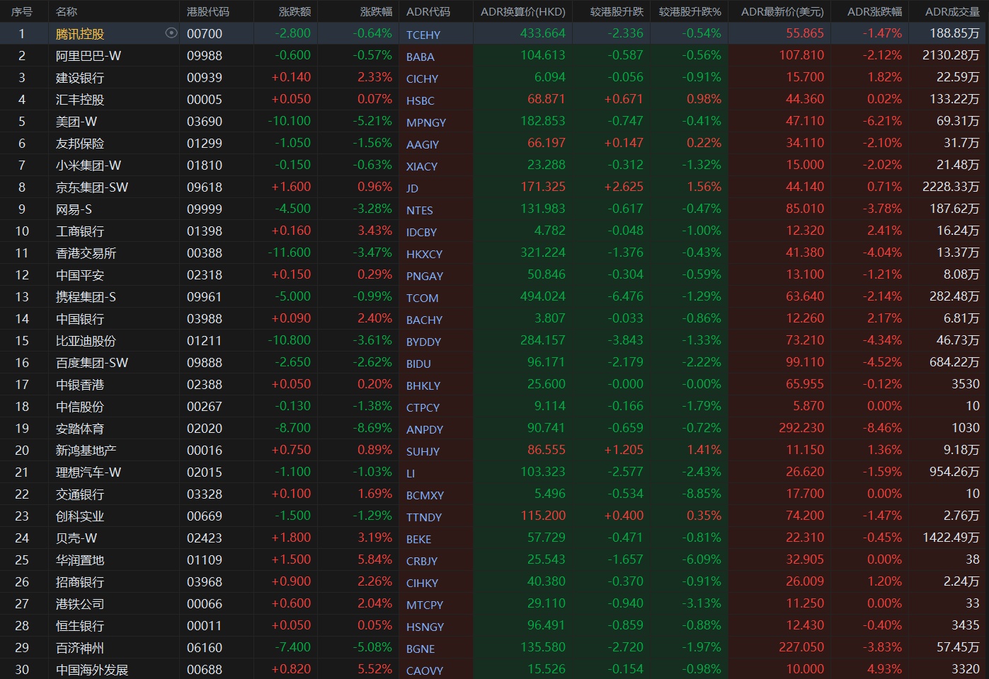Select stock 比亚迪股份
989x679 pixels.
pos(86,341)
